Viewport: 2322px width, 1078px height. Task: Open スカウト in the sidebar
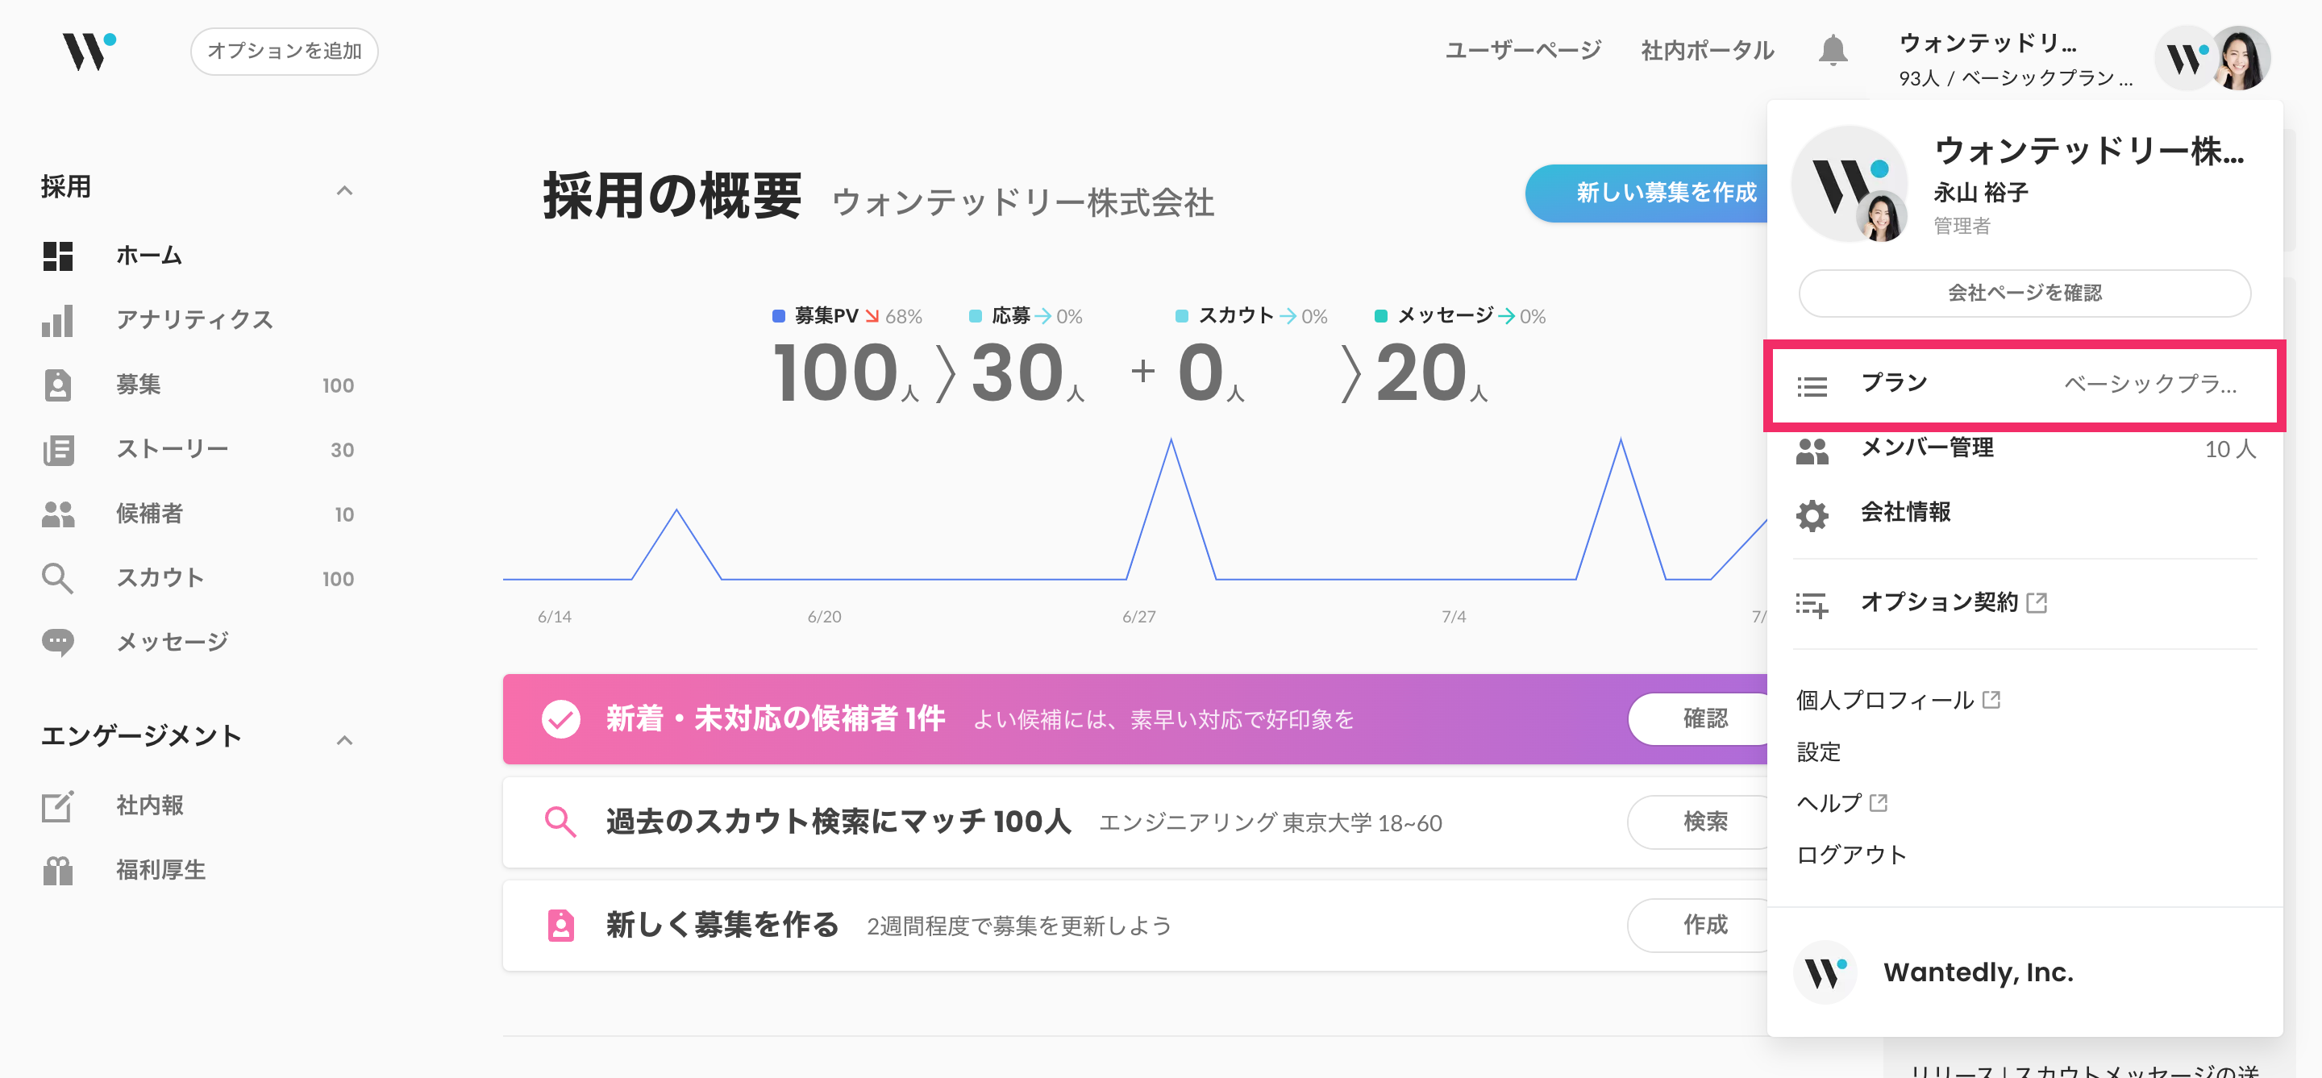(x=198, y=578)
